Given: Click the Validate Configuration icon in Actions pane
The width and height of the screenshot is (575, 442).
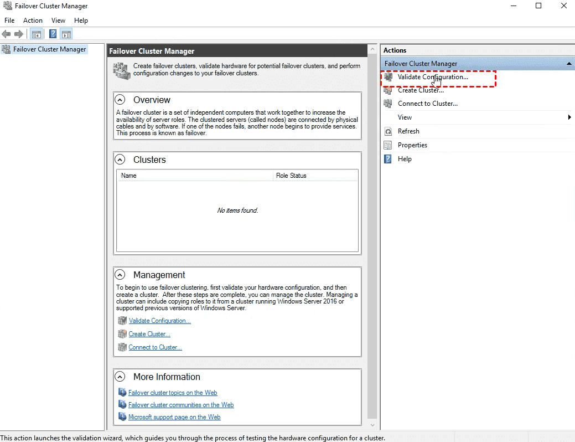Looking at the screenshot, I should pos(388,77).
